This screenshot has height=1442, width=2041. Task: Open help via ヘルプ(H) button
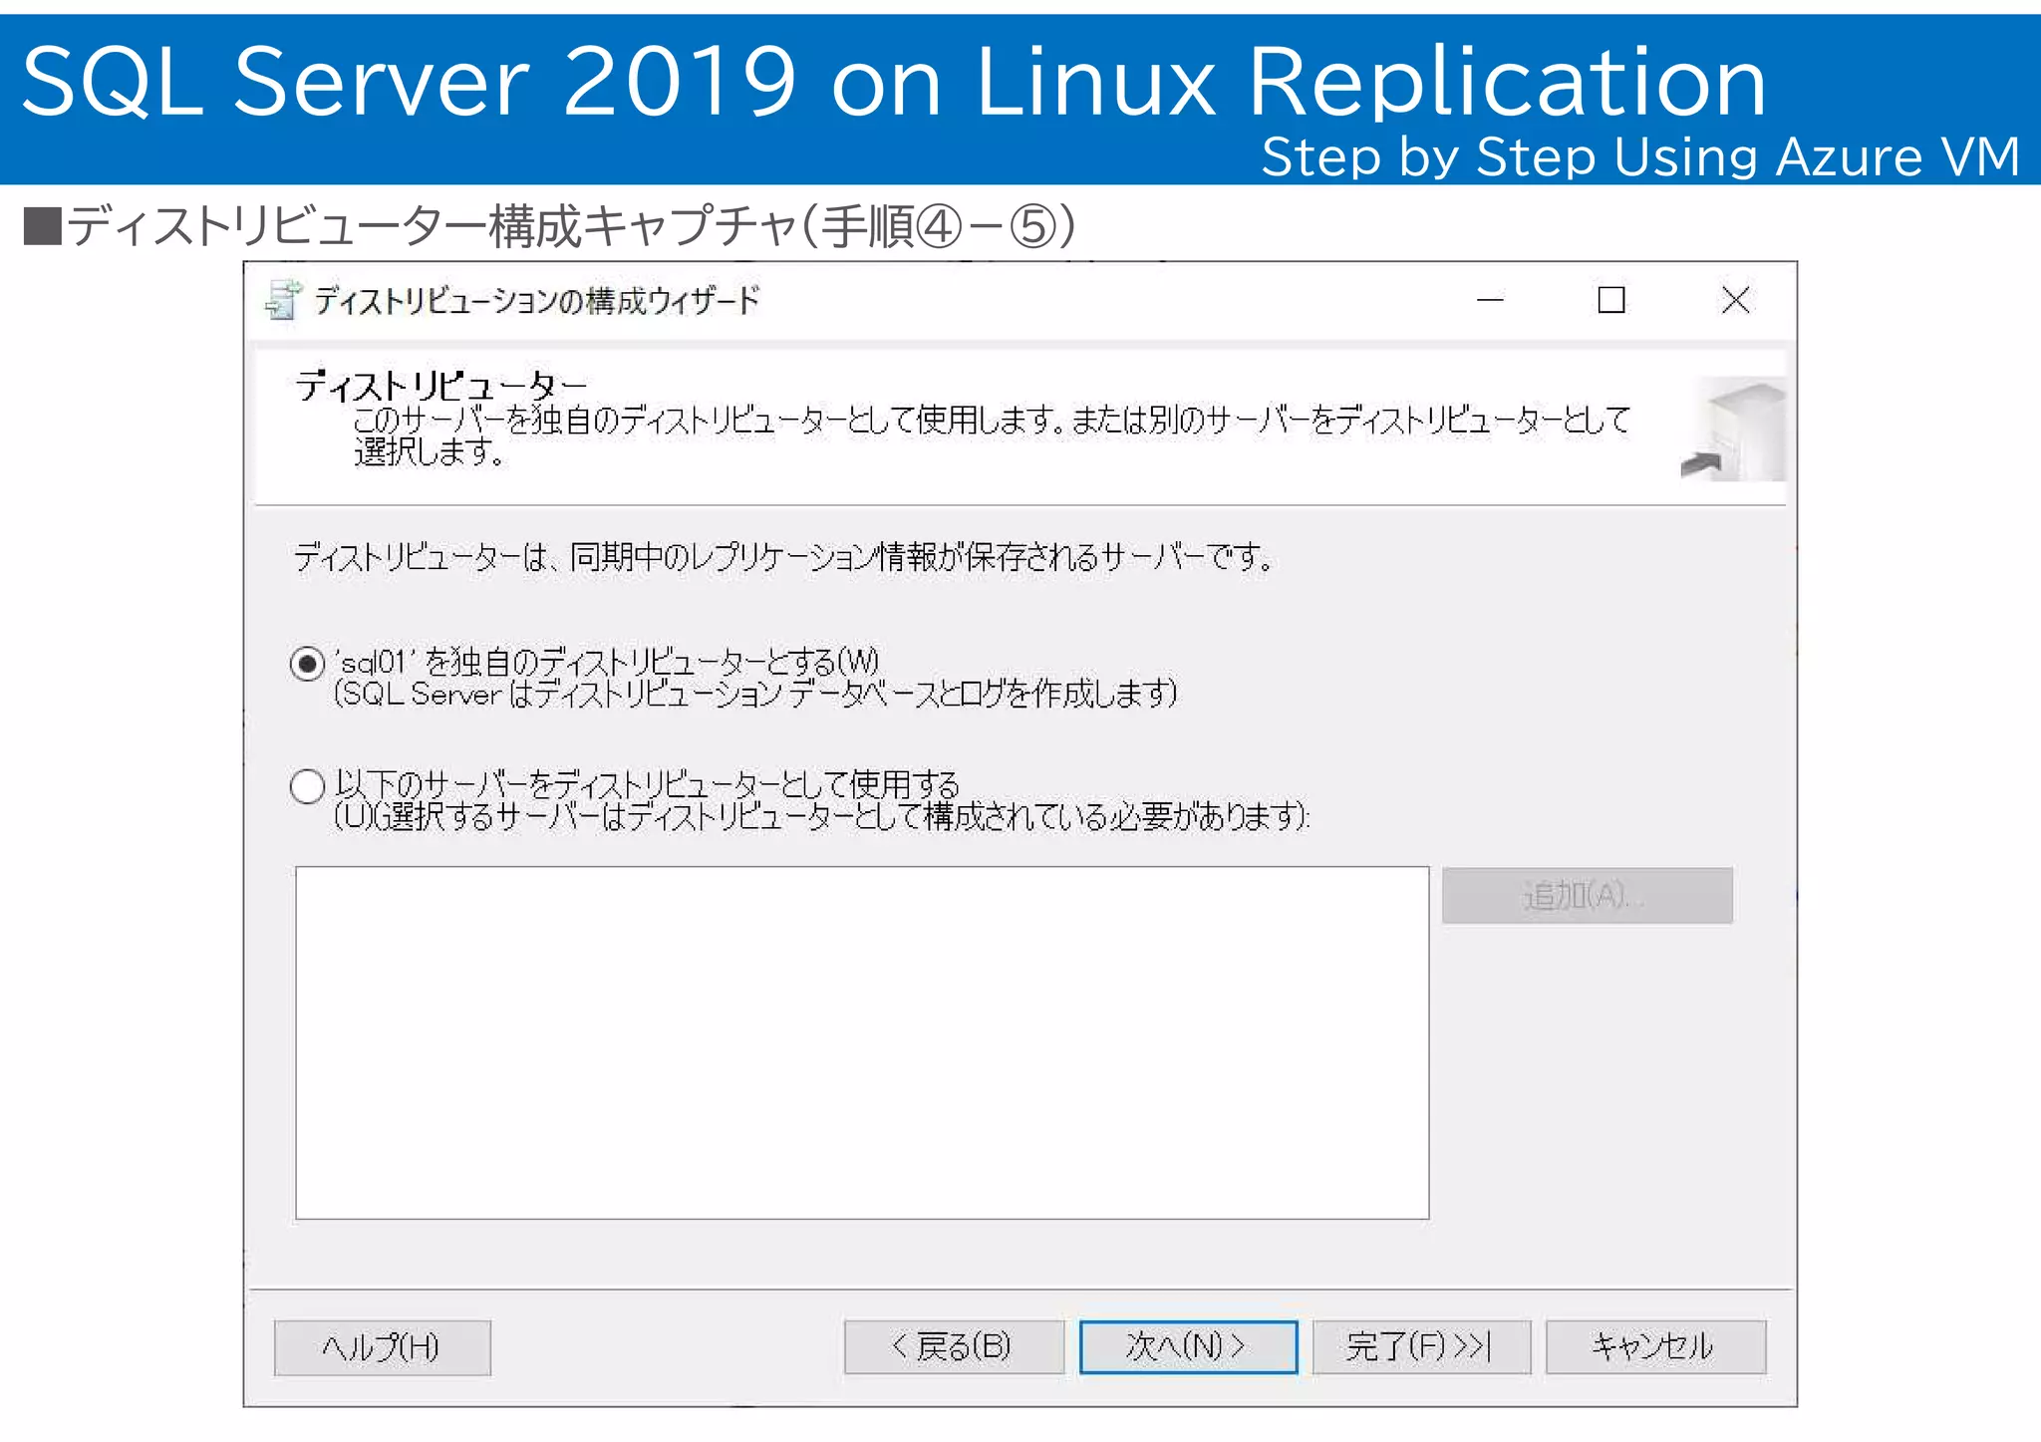coord(383,1347)
